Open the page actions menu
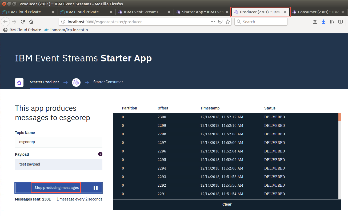Screen dimensions: 348x216 213,22
